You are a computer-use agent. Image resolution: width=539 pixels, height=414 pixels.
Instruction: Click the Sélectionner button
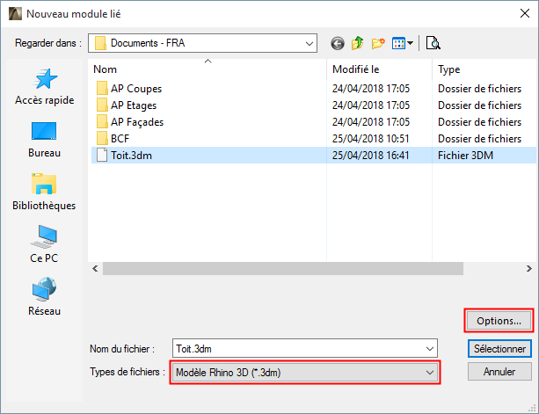click(499, 349)
